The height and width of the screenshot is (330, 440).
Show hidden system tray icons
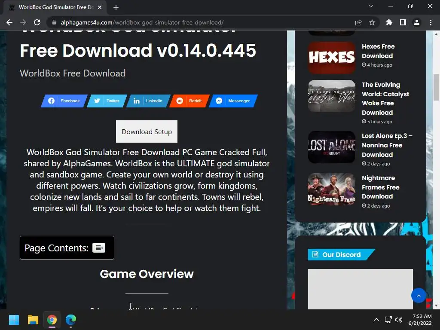tap(376, 320)
